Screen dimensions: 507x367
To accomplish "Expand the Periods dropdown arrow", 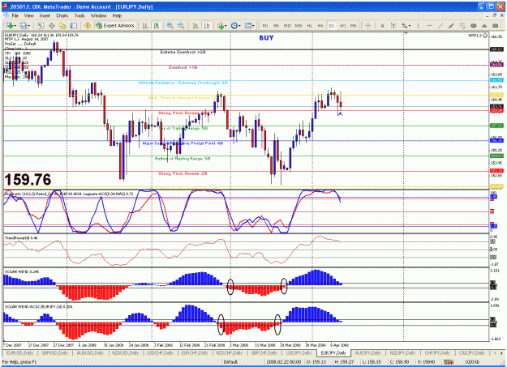I will pos(239,26).
